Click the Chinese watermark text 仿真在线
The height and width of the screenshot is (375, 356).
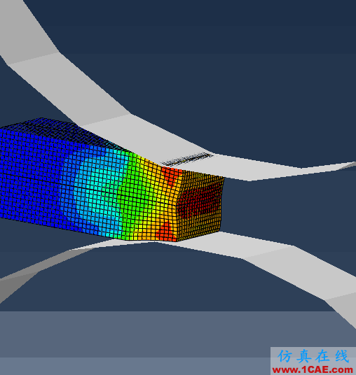313,356
